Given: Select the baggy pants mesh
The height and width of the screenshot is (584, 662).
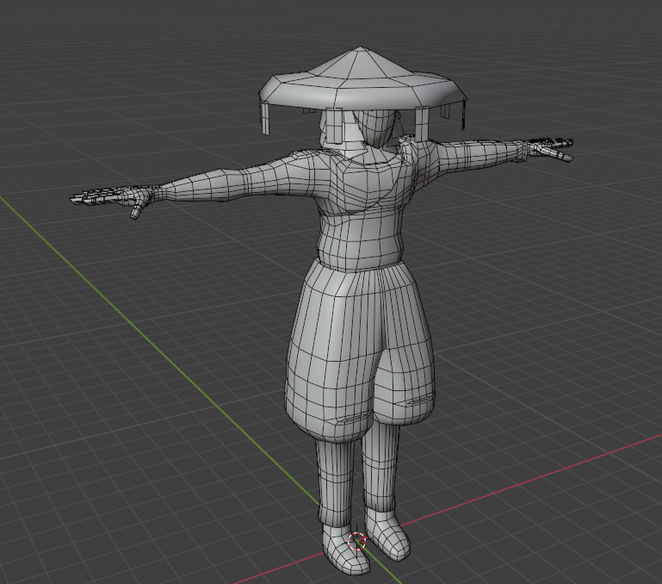Looking at the screenshot, I should point(360,353).
